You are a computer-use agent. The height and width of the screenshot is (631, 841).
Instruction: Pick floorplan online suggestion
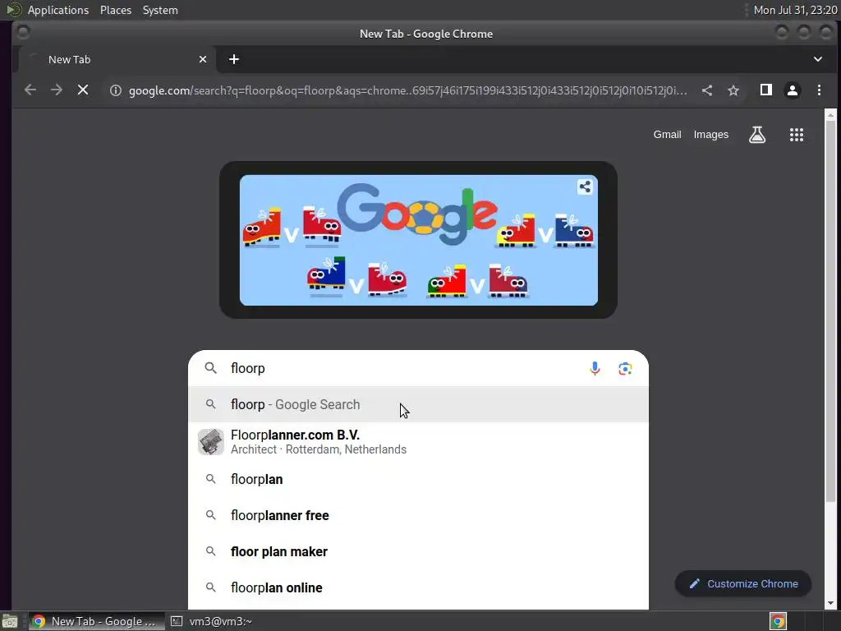pyautogui.click(x=418, y=588)
